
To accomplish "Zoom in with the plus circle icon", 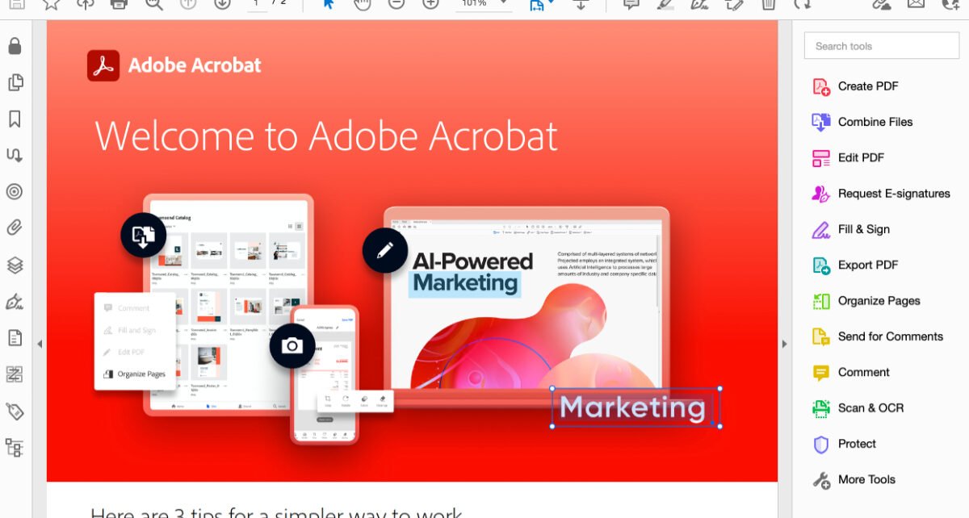I will click(x=430, y=3).
